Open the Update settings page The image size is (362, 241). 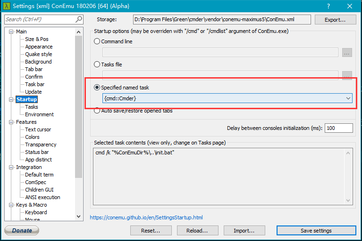point(33,92)
